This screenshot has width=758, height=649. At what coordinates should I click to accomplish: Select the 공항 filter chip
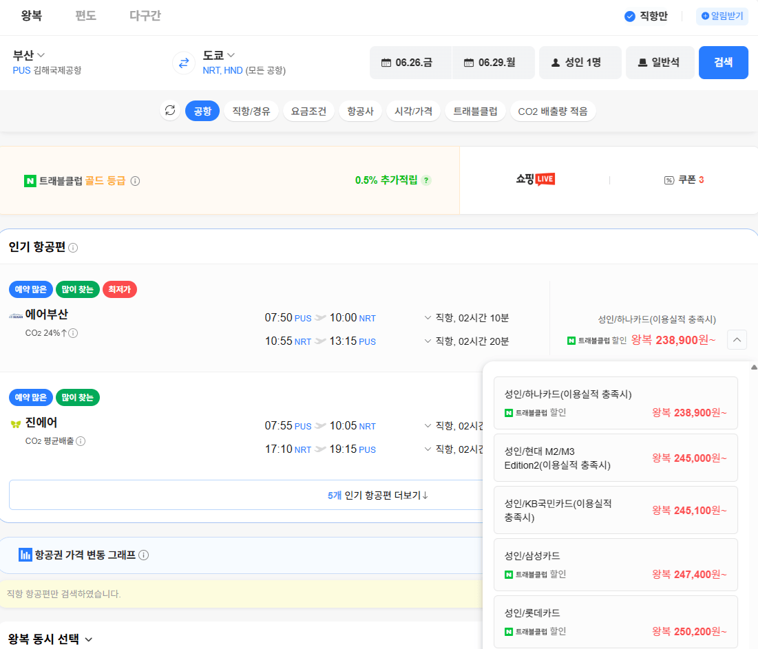click(202, 111)
